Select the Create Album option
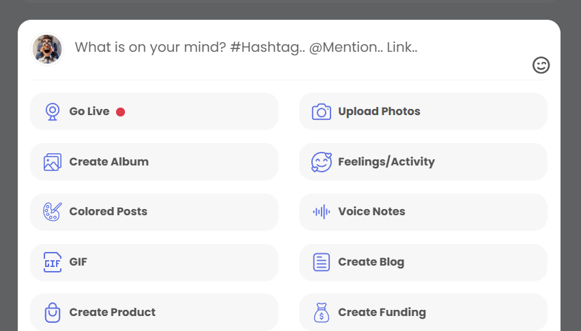The width and height of the screenshot is (581, 331). (154, 162)
